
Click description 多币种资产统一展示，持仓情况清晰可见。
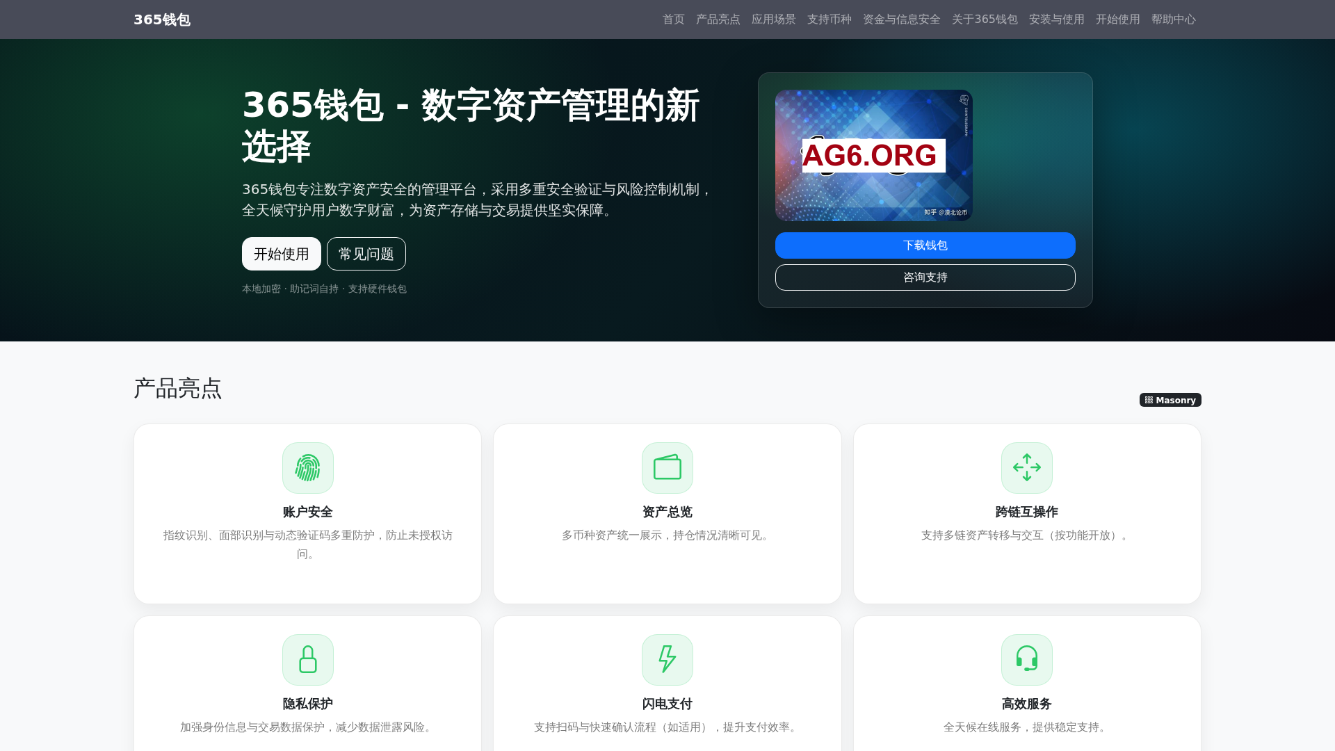(x=667, y=535)
